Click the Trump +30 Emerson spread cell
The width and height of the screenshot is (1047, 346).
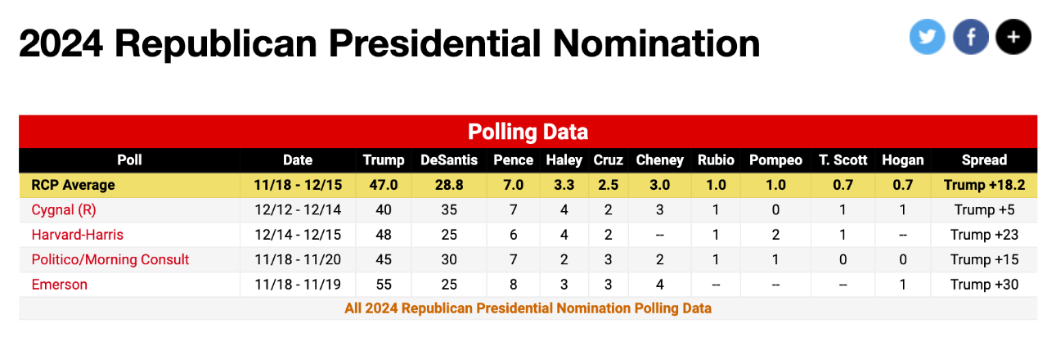(x=984, y=285)
